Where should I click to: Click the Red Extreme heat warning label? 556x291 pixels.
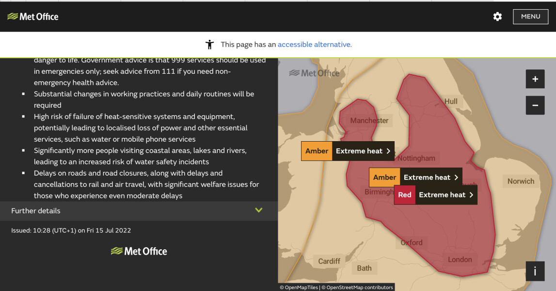pos(444,194)
